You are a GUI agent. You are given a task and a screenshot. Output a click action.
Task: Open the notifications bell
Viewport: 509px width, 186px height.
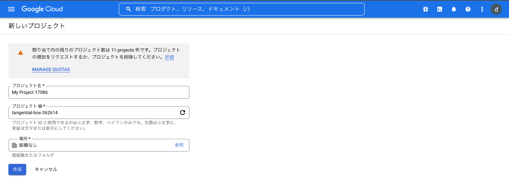(454, 9)
